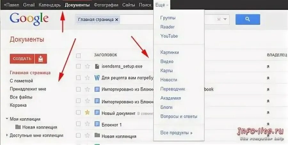
Task: Toggle the select-all checkbox in header
Action: click(78, 56)
